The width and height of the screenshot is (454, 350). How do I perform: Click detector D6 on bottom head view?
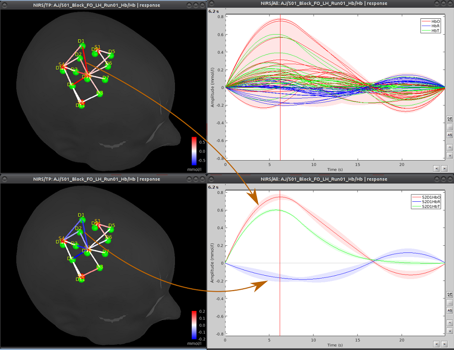[108, 240]
